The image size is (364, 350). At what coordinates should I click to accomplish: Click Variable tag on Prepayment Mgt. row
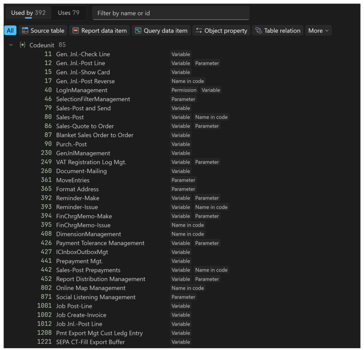click(181, 261)
